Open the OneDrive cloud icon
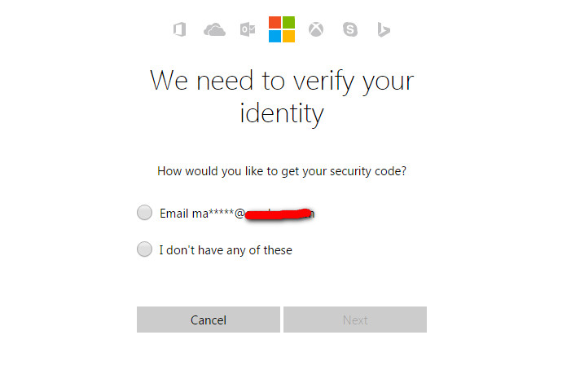Screen dimensions: 571x366 (x=214, y=30)
